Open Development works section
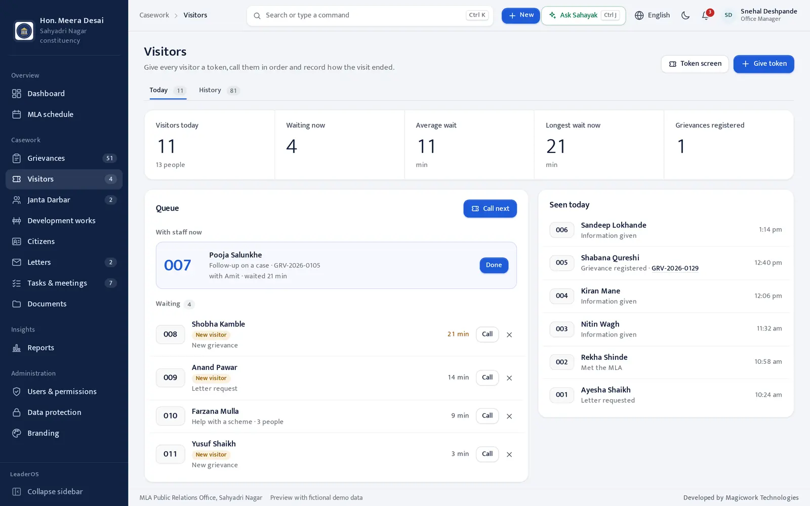This screenshot has width=810, height=506. point(64,221)
